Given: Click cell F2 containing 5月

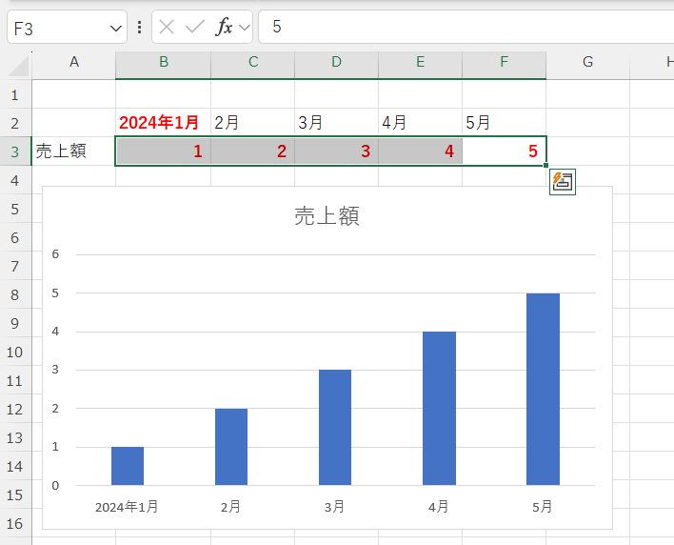Looking at the screenshot, I should (505, 123).
